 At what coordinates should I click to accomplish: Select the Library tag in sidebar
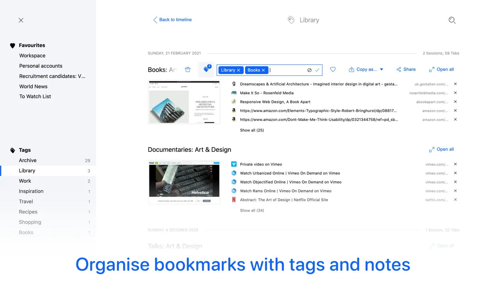[27, 171]
